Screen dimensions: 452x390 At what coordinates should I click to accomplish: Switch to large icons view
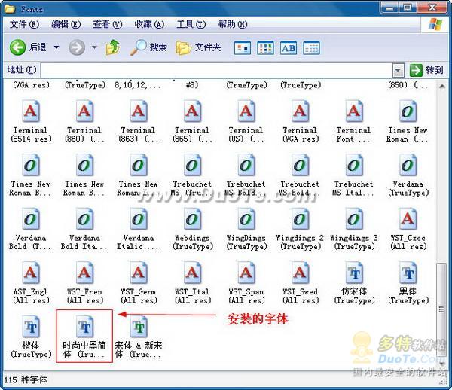click(242, 48)
